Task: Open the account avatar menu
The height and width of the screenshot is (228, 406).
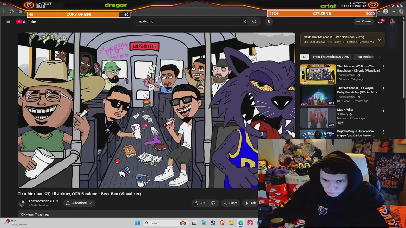Action: click(392, 22)
